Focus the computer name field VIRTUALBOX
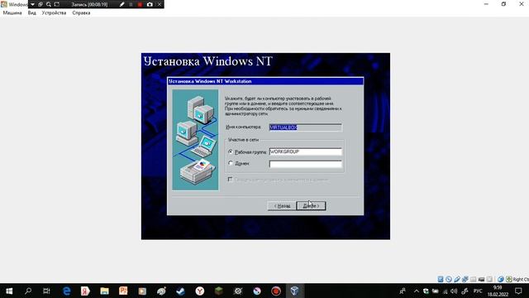 (x=305, y=127)
